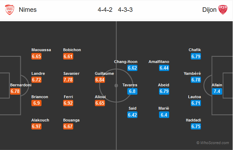Click the Nimes club crest icon

pos(9,10)
